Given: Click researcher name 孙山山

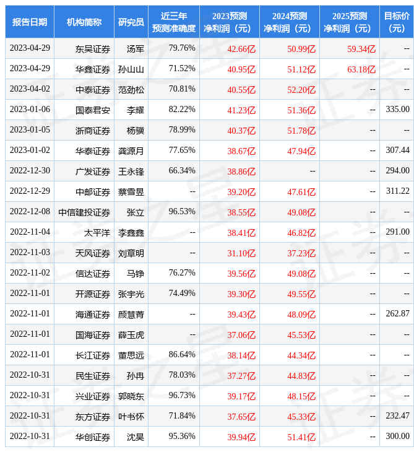Looking at the screenshot, I should (x=131, y=69).
